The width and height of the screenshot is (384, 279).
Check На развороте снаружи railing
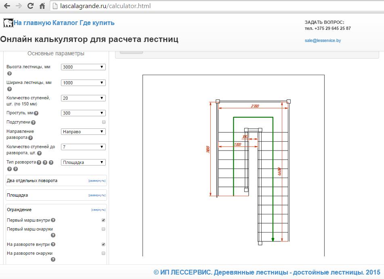[x=103, y=253]
